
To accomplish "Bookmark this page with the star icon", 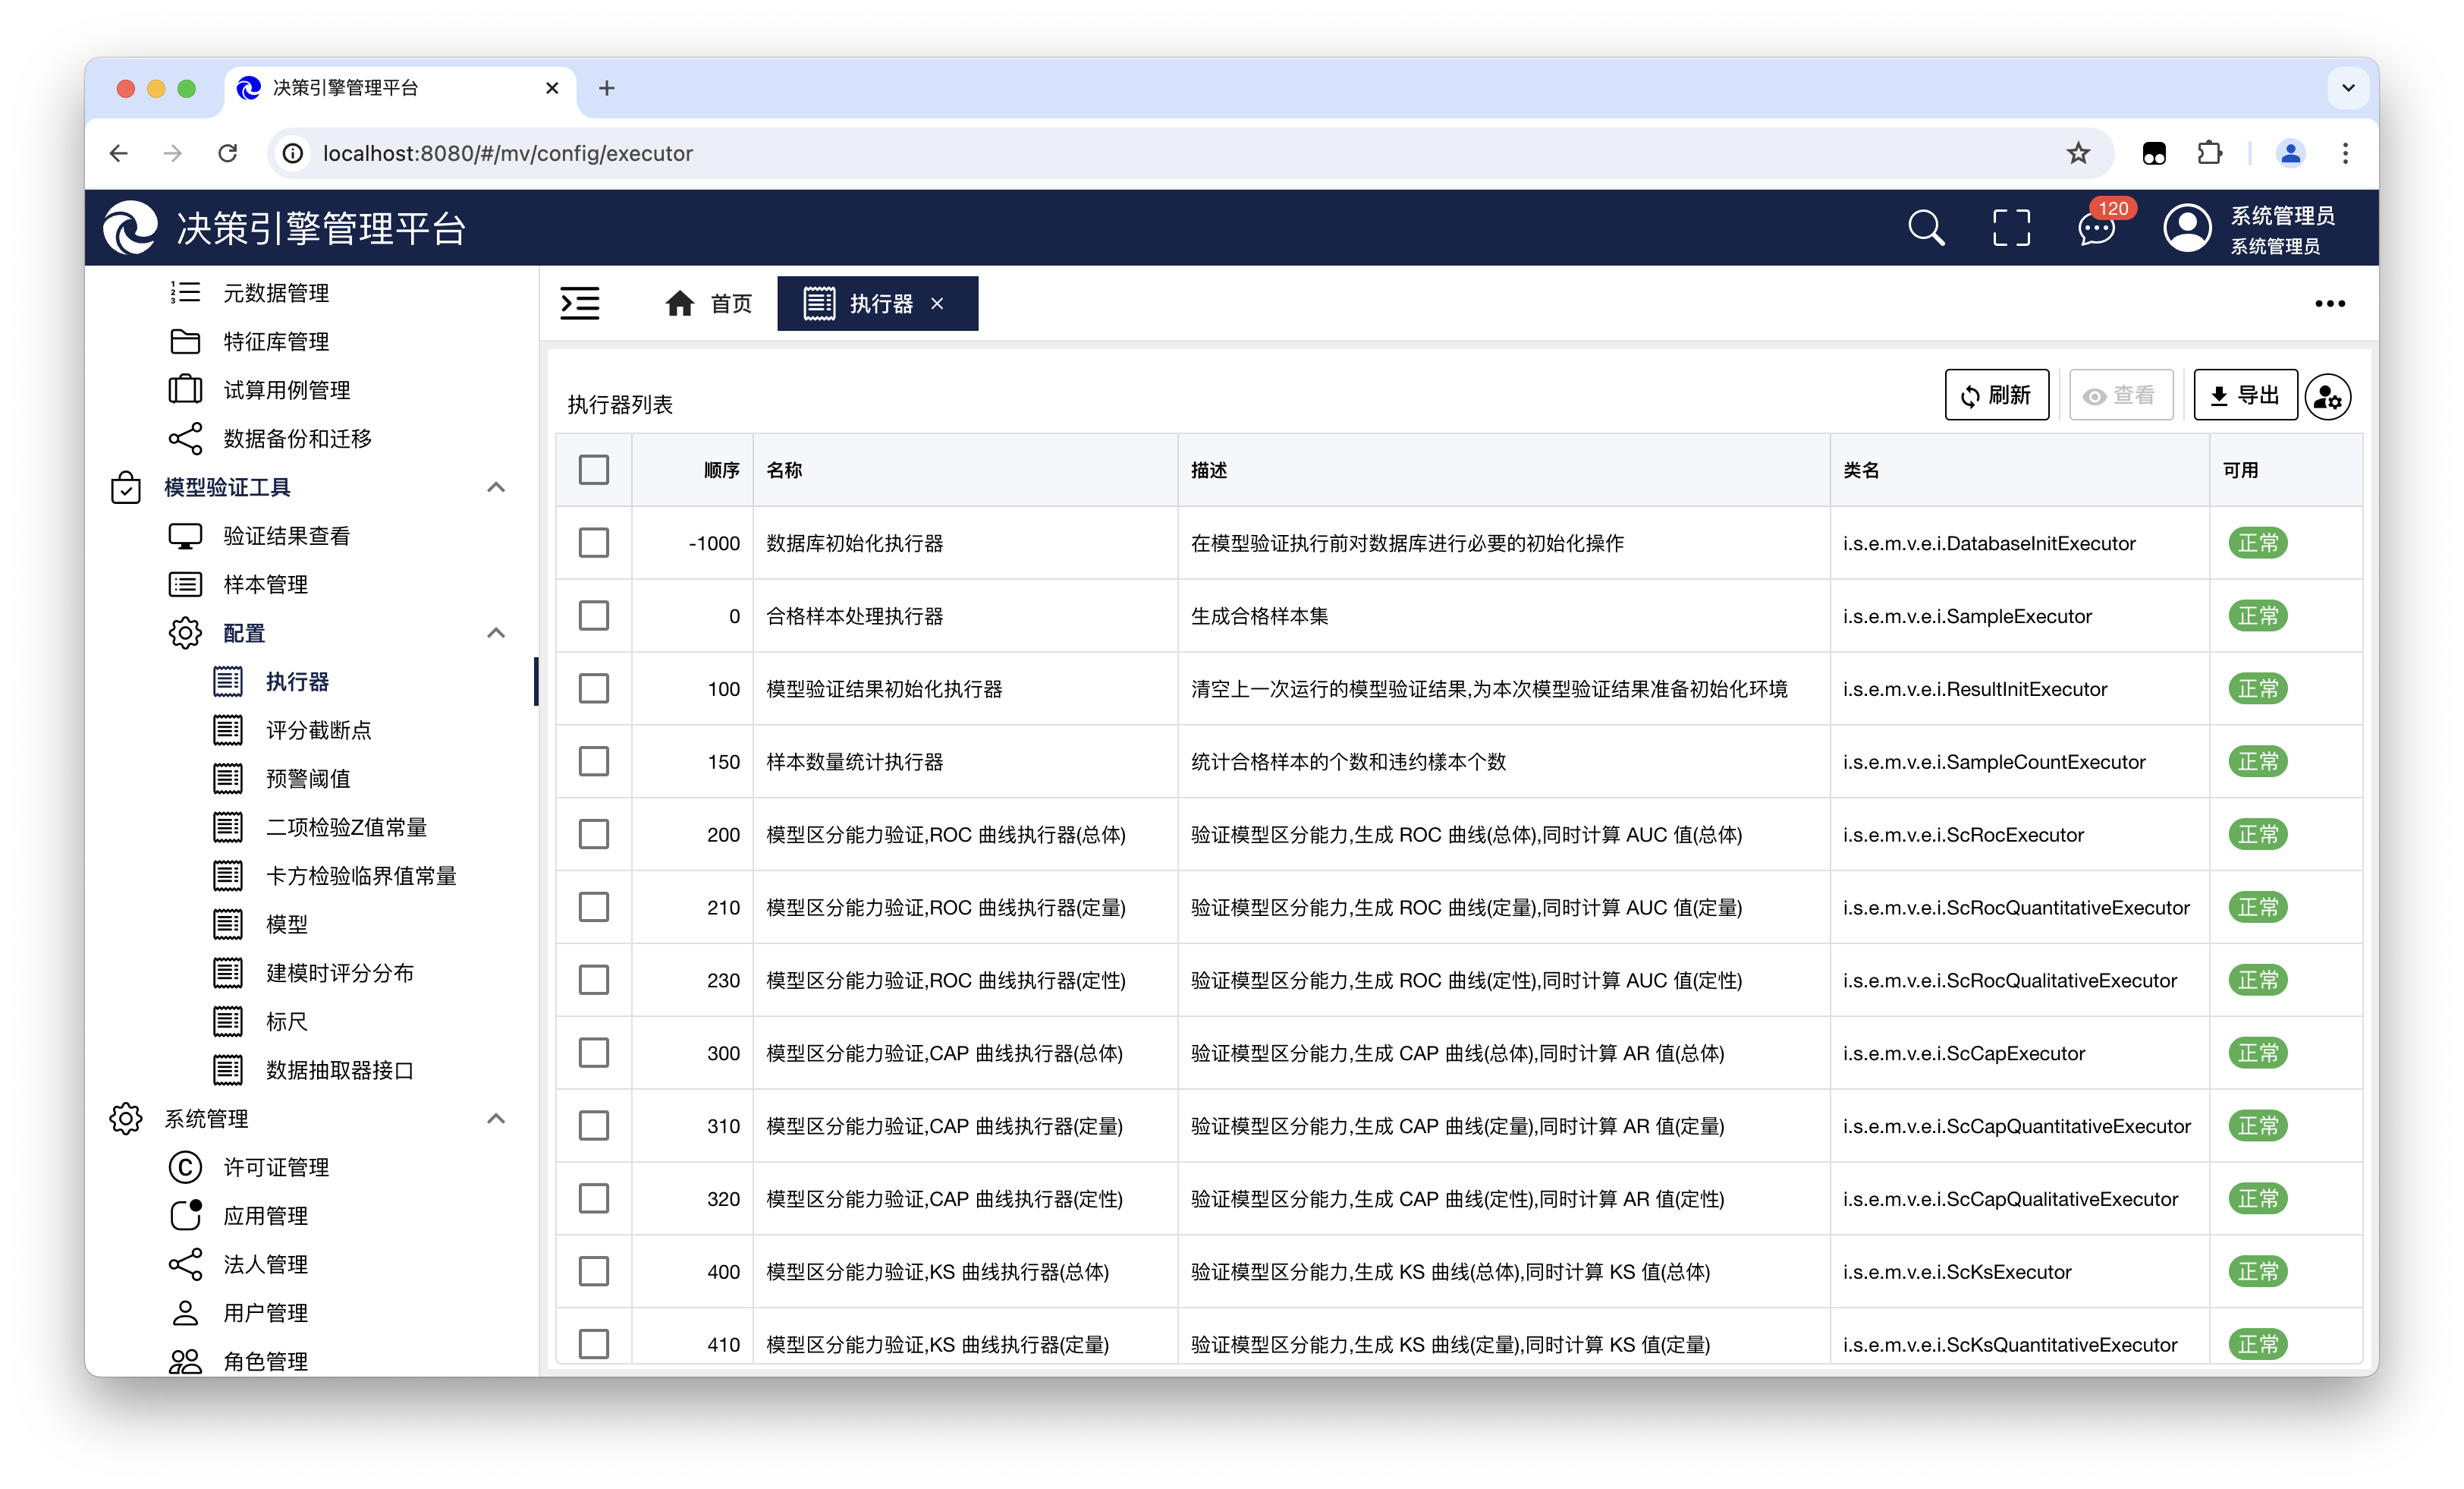I will click(x=2078, y=153).
